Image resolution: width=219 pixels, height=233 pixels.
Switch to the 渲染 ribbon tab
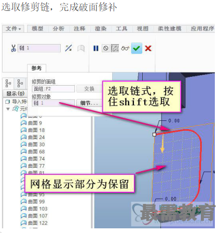[x=101, y=29]
